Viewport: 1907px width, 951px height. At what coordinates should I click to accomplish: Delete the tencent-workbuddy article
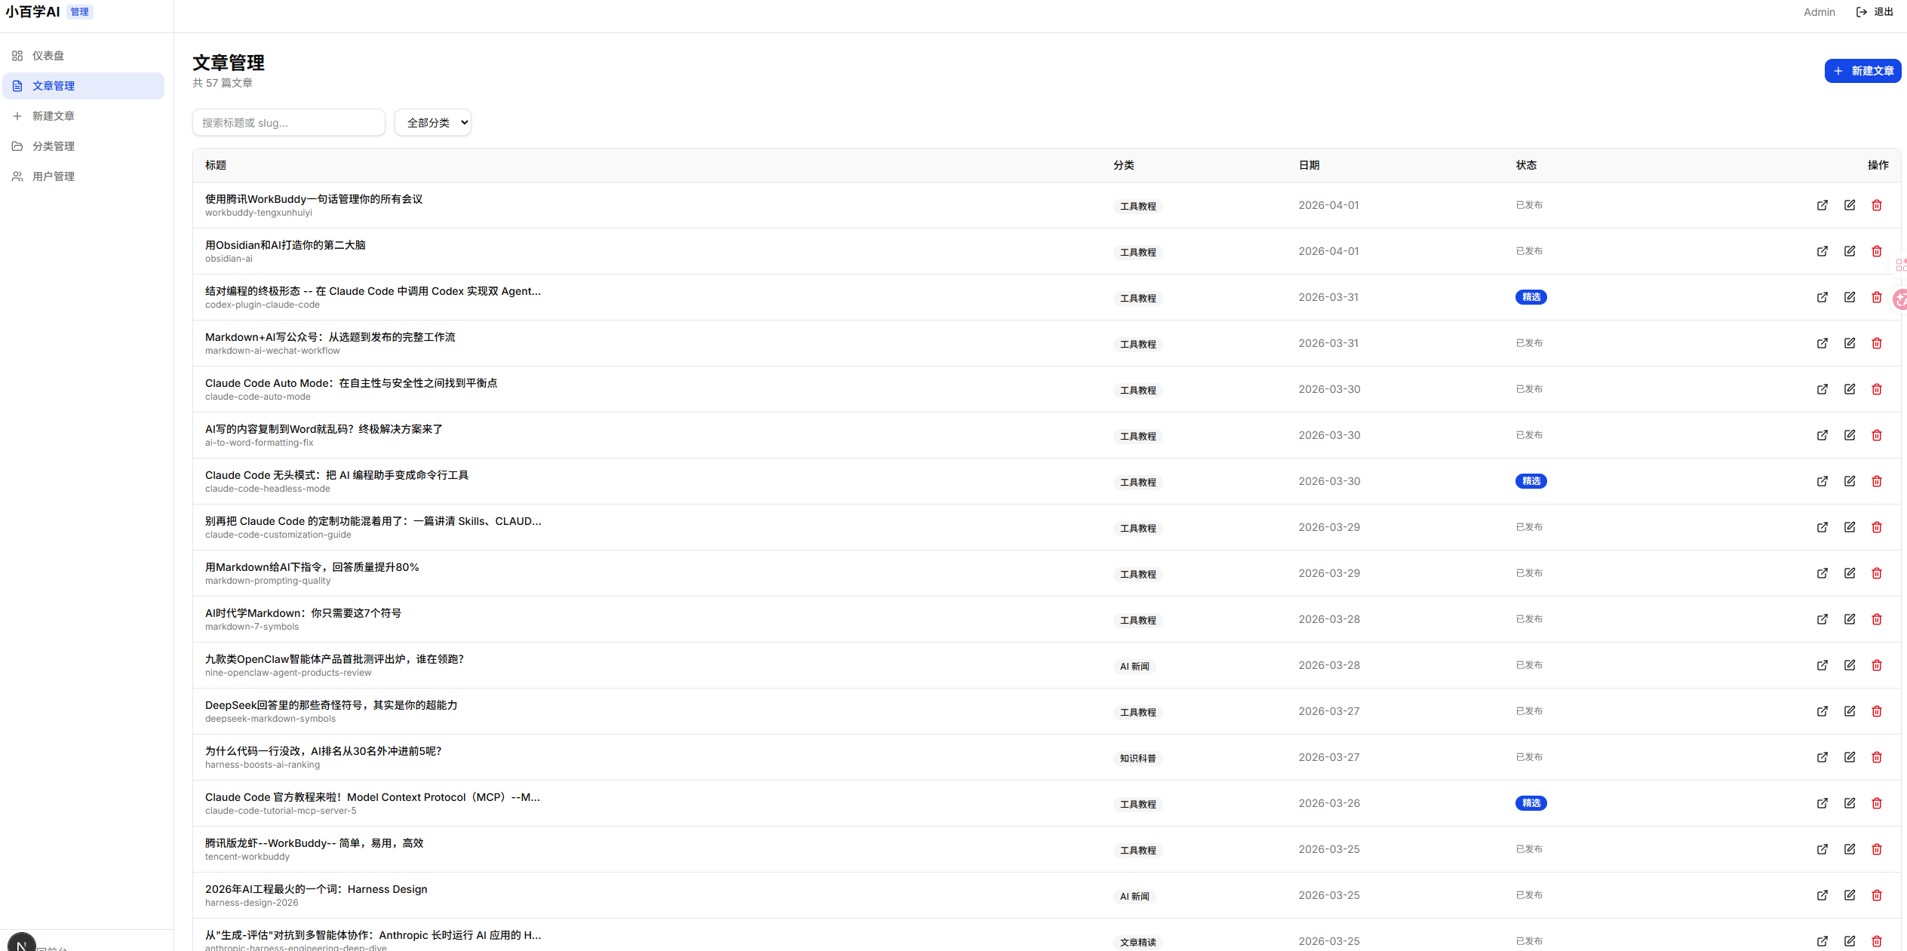pyautogui.click(x=1876, y=849)
